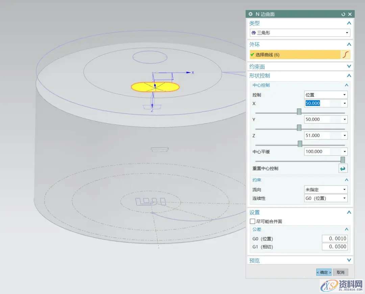Click the reset dialog icon in title bar
365x294 pixels.
[343, 14]
